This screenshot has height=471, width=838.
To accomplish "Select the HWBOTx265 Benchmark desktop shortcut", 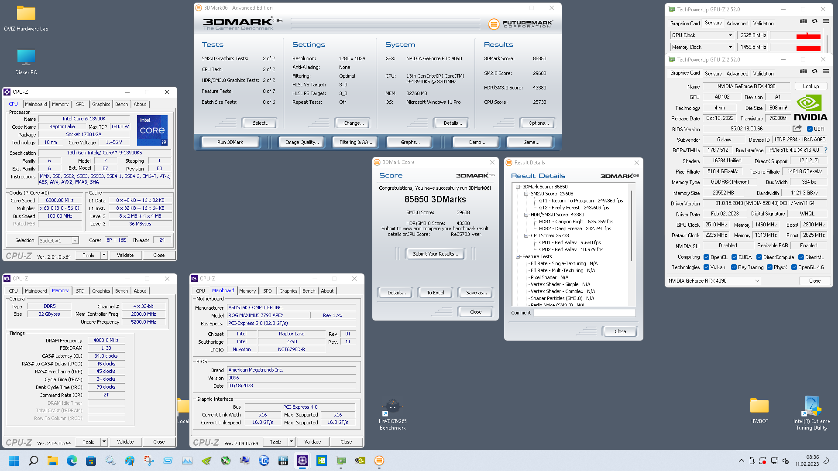I will pyautogui.click(x=392, y=415).
